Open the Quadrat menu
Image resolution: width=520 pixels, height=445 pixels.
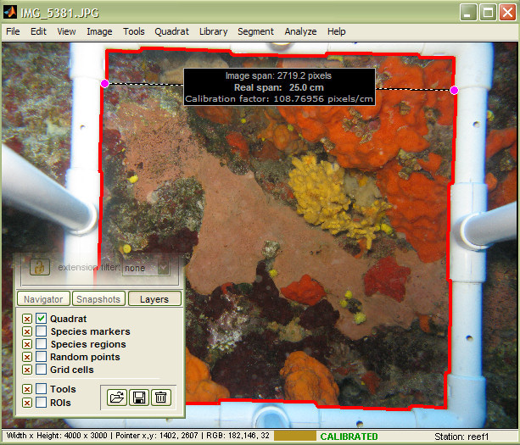point(172,31)
